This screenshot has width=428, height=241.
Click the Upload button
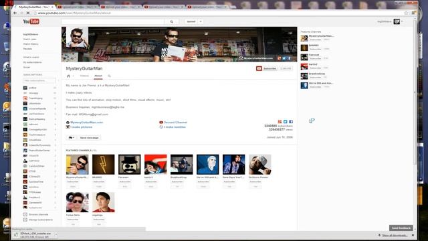[191, 21]
